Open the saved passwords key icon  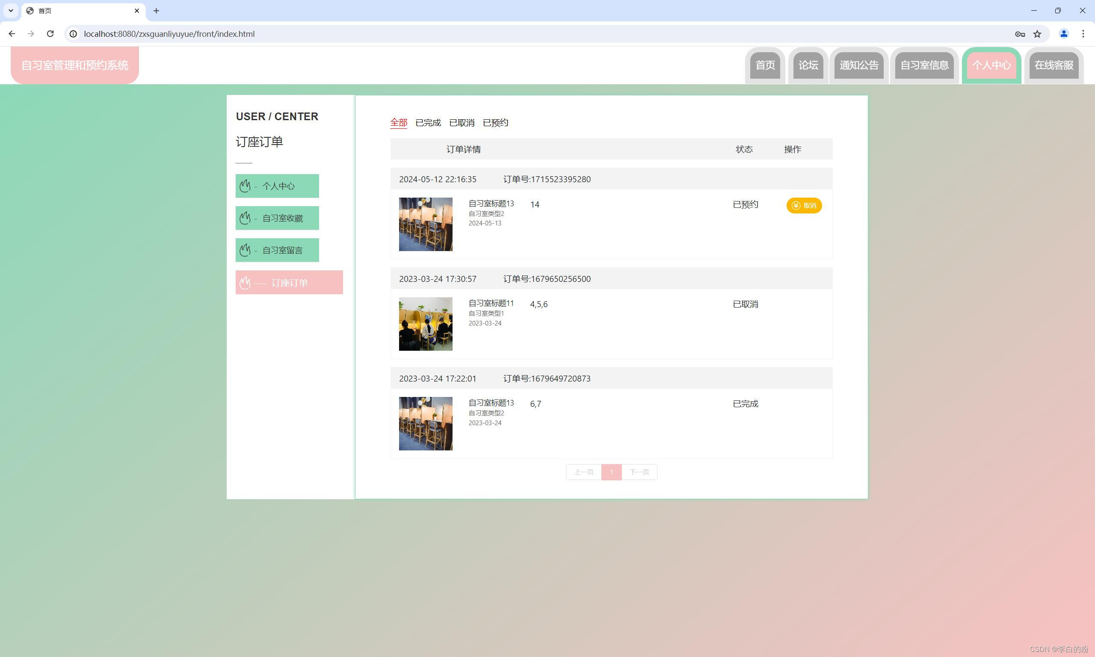point(1020,34)
